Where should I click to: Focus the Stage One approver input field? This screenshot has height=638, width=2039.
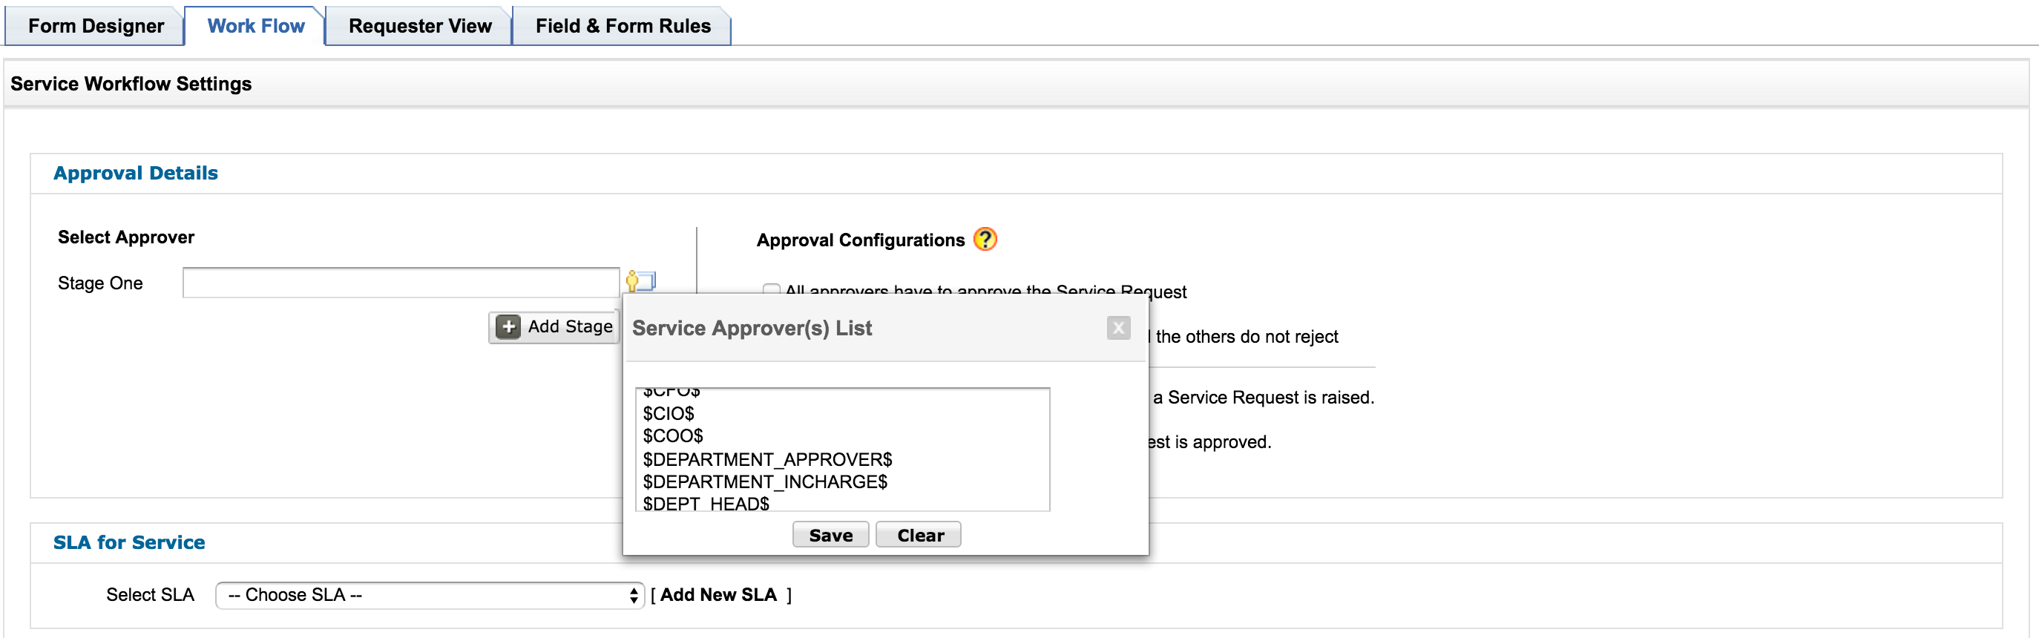[x=401, y=283]
